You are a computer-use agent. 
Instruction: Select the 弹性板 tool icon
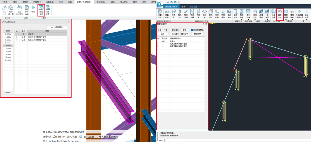click(x=204, y=13)
